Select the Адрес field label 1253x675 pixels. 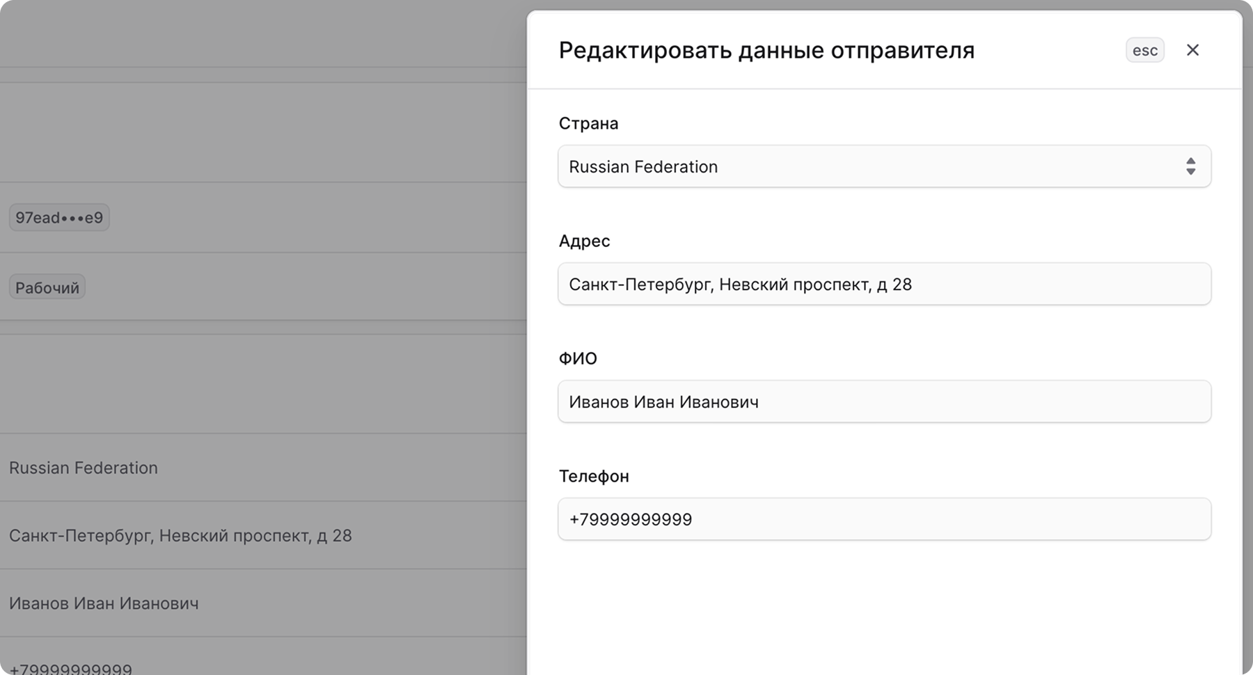pos(584,241)
